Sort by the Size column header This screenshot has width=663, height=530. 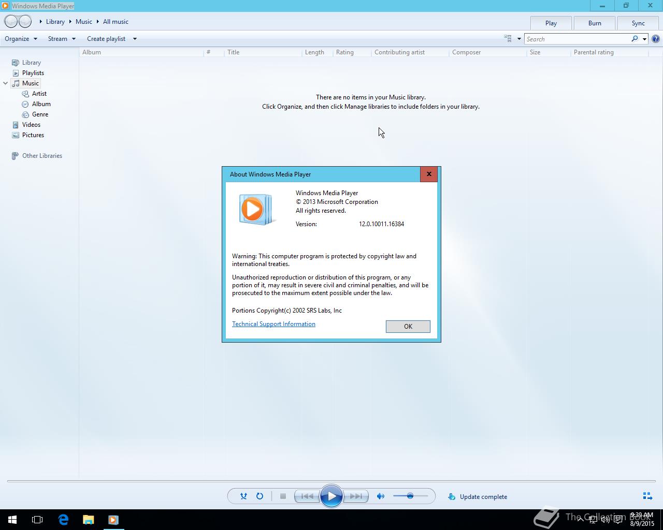[x=549, y=52]
